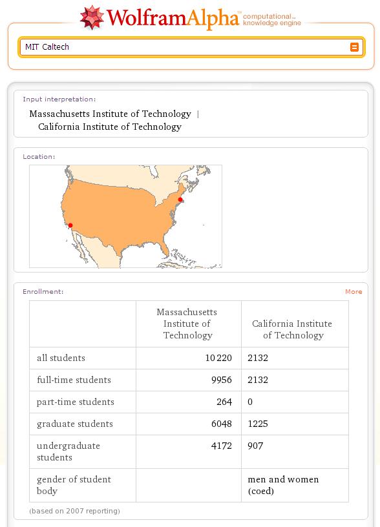The width and height of the screenshot is (380, 527).
Task: Click the WolframAlpha red star logo
Action: 92,17
